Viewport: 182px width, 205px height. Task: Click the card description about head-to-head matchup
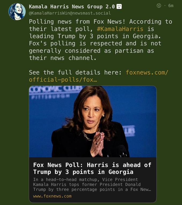click(x=92, y=184)
